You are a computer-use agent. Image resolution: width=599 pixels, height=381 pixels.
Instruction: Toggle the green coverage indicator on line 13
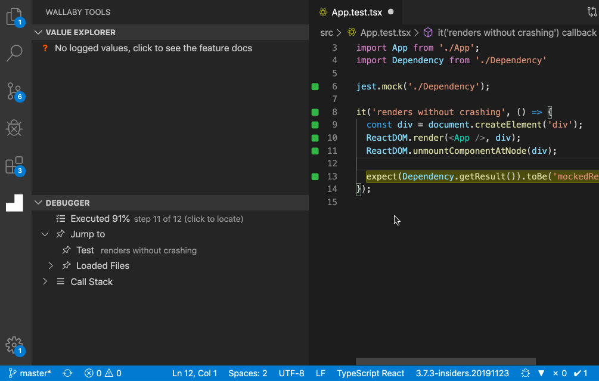coord(314,176)
